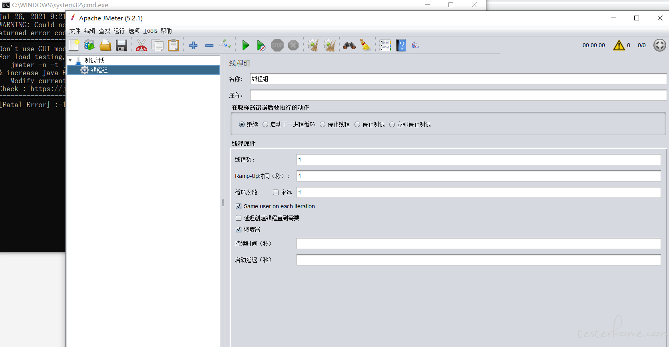Click the Toggle enable/disable icon
The width and height of the screenshot is (669, 347).
[x=225, y=44]
